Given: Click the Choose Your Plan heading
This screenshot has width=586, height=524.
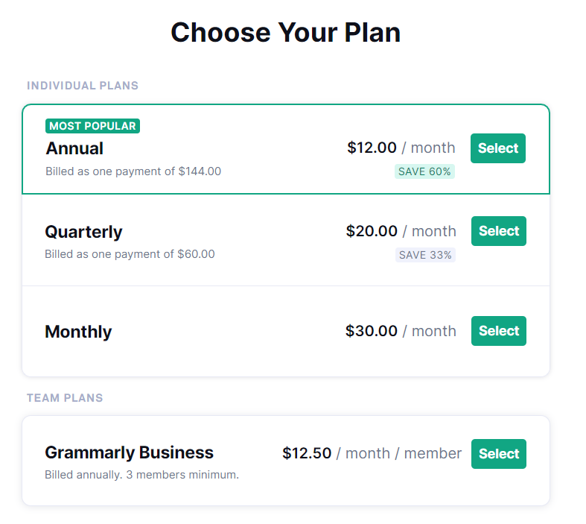Looking at the screenshot, I should pos(285,33).
